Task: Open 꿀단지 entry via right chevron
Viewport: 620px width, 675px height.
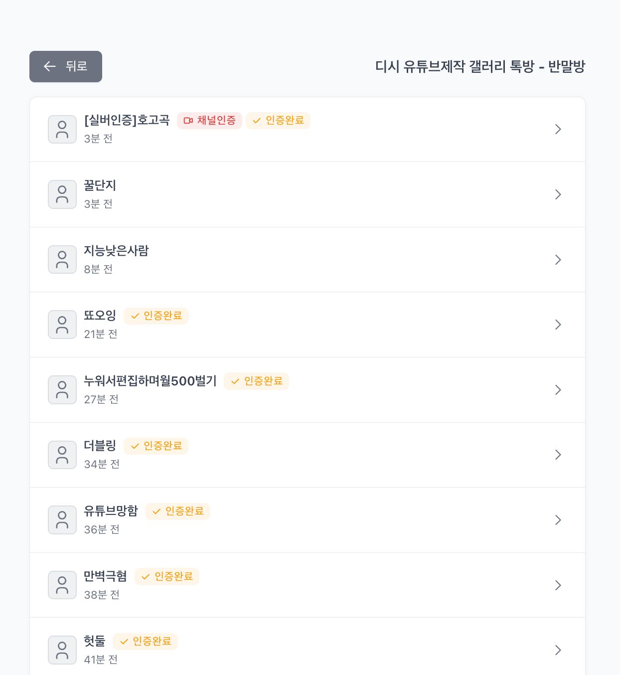Action: pos(558,194)
